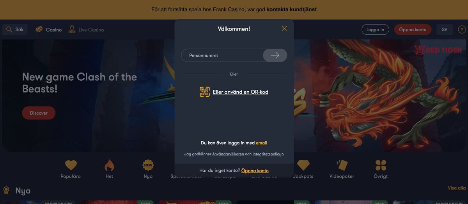Switch to Live Casino tab
Viewport: 468px width, 204px height.
tap(86, 30)
